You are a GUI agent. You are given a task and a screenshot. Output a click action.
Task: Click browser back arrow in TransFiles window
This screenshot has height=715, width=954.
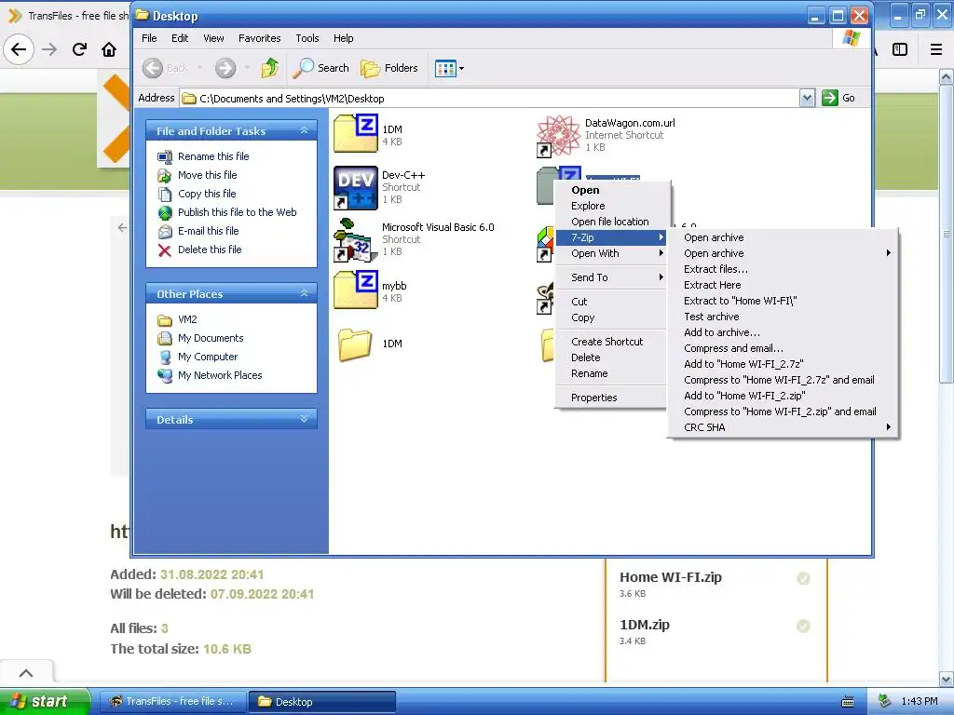[x=19, y=49]
